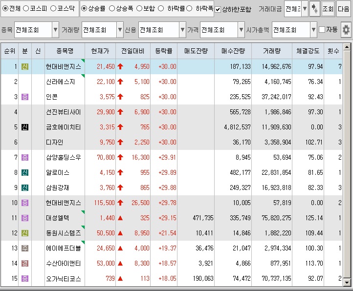Screen dimensions: 353x291
Task: Select the 보합 radio button
Action: click(139, 9)
